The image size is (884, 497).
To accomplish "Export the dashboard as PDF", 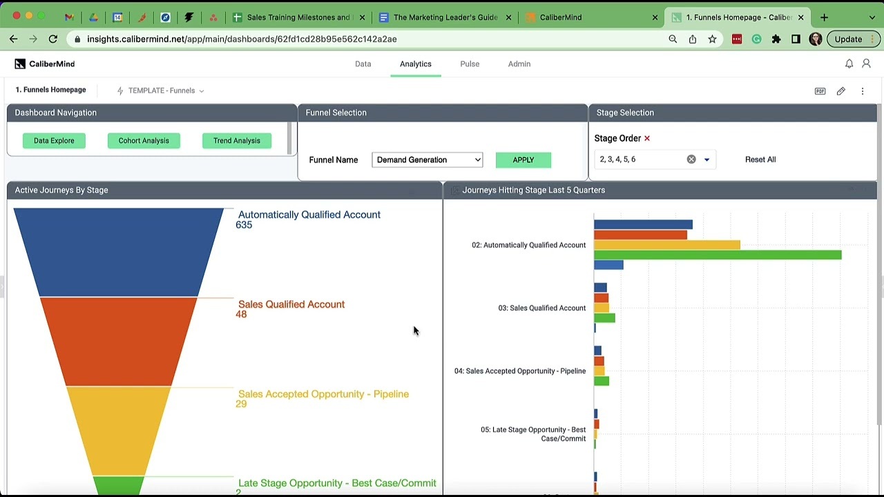I will (x=820, y=90).
